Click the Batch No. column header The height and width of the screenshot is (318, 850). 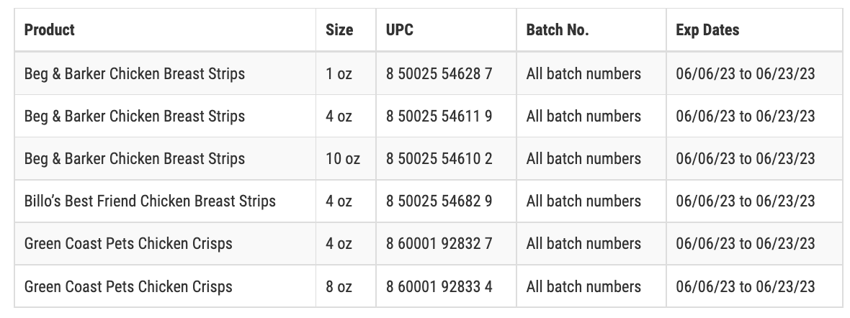[558, 29]
